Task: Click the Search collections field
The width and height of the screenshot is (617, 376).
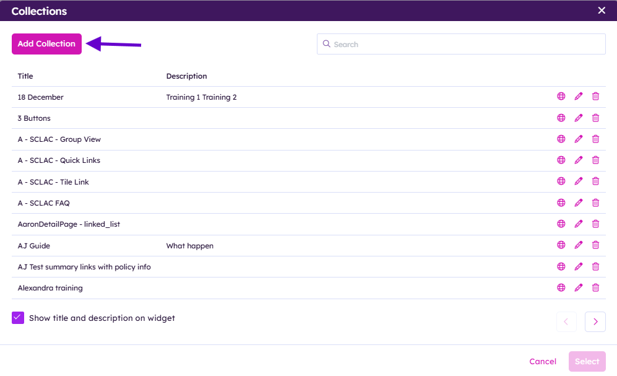Action: pyautogui.click(x=461, y=44)
